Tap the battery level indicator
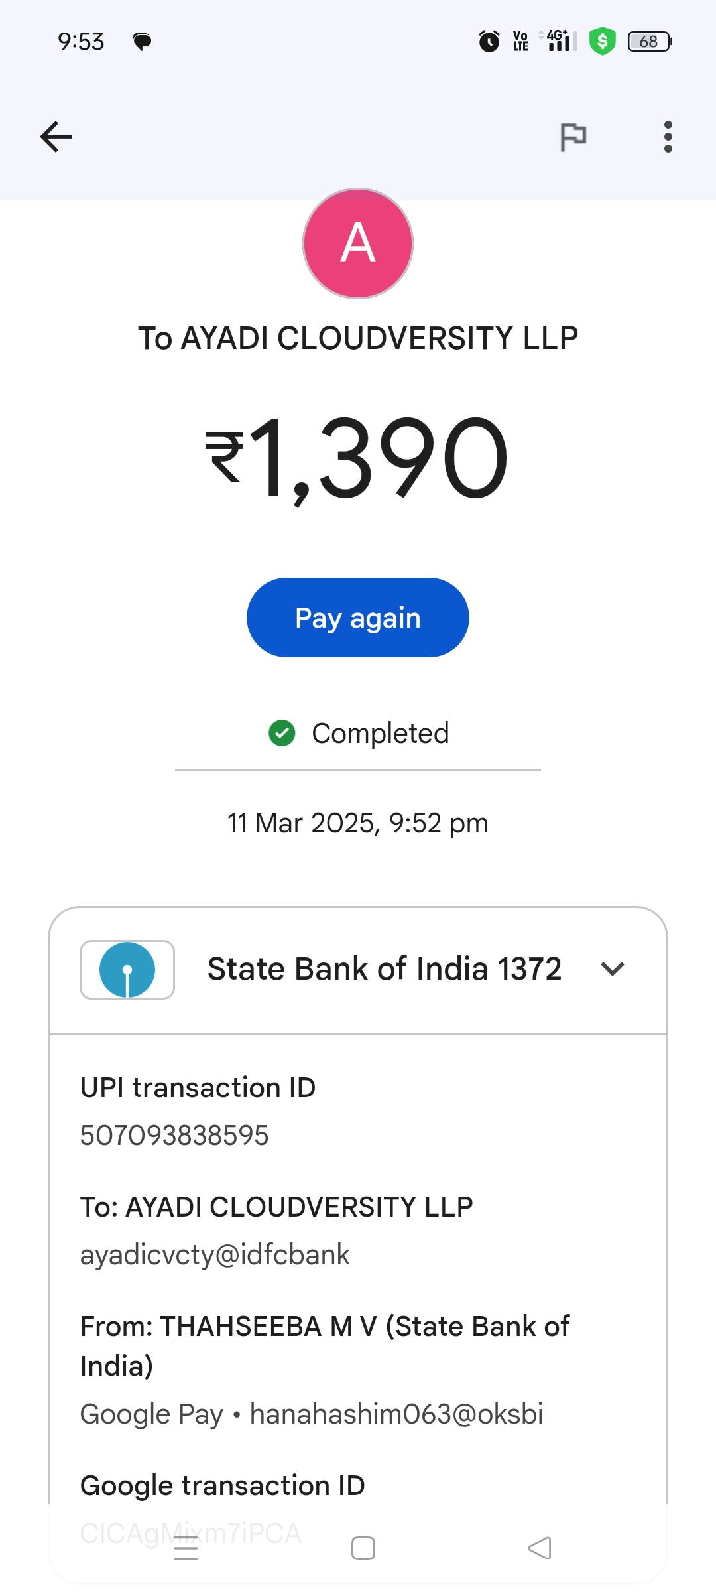This screenshot has height=1592, width=716. 649,41
